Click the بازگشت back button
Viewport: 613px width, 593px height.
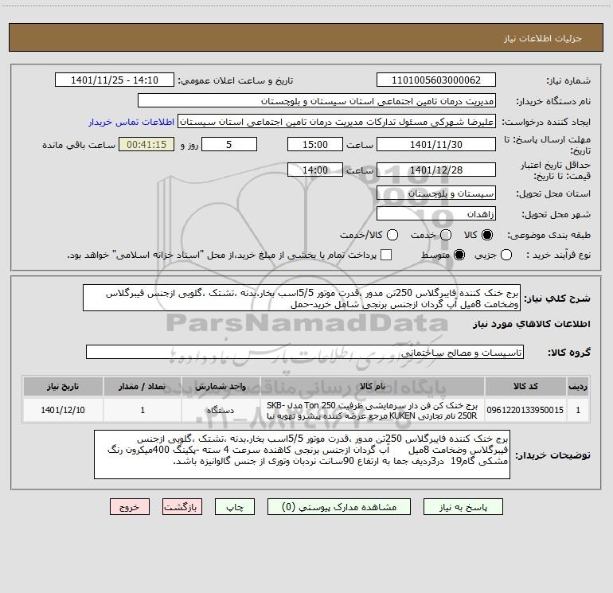tap(182, 507)
